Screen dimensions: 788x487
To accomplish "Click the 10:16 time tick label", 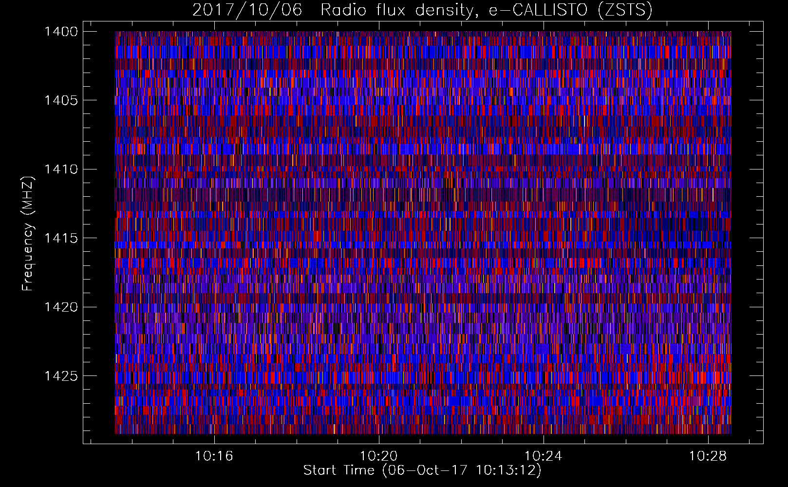I will point(214,456).
